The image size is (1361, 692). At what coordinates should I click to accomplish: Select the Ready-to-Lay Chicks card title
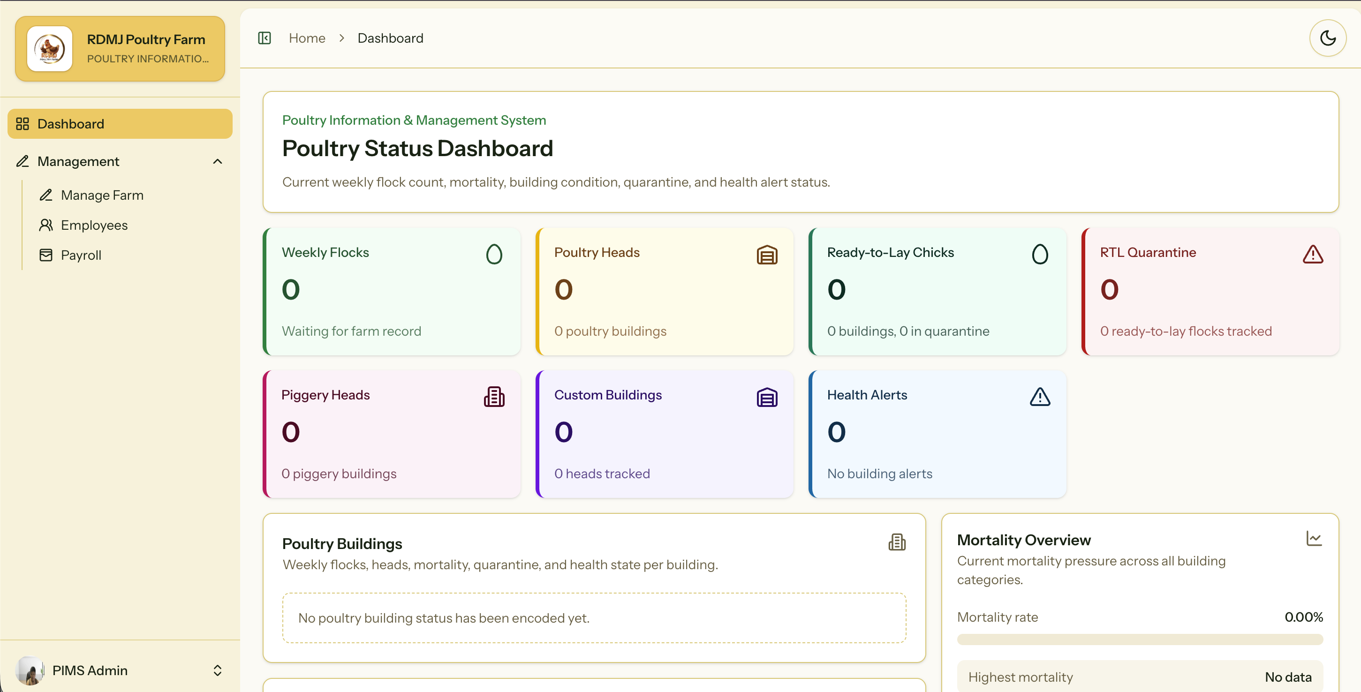890,253
